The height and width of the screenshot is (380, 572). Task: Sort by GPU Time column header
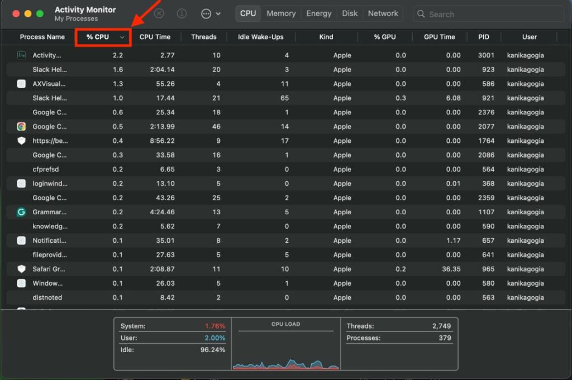(x=439, y=37)
